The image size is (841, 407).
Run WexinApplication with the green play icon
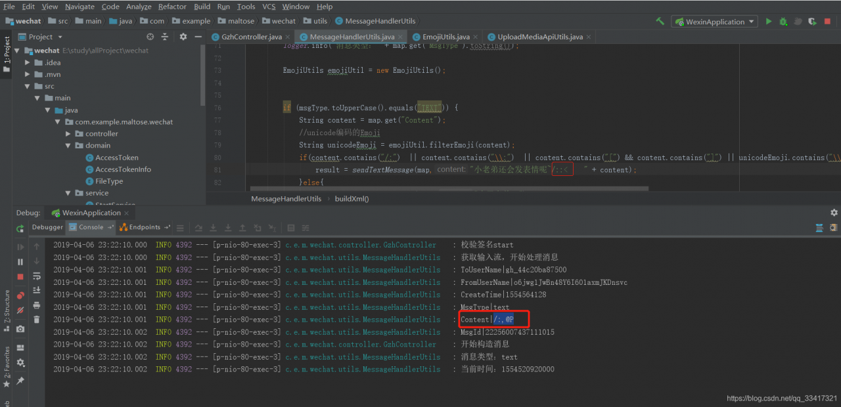tap(769, 21)
